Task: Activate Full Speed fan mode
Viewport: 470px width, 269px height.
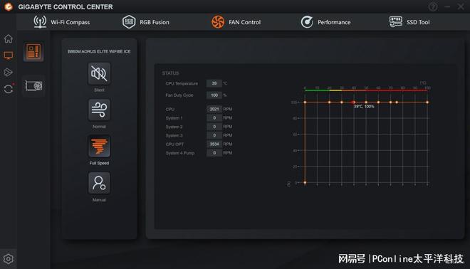Action: coord(99,147)
